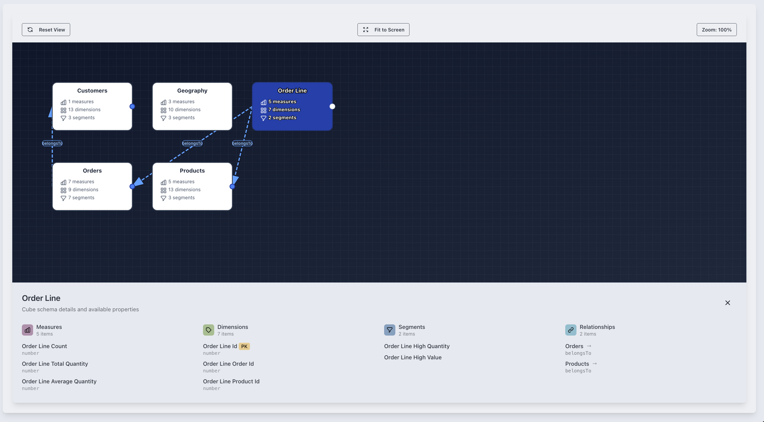The image size is (764, 422).
Task: Click the Relationships section heading
Action: tap(597, 327)
